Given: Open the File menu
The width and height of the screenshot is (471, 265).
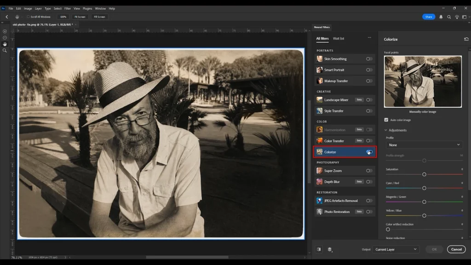Looking at the screenshot, I should click(x=11, y=8).
